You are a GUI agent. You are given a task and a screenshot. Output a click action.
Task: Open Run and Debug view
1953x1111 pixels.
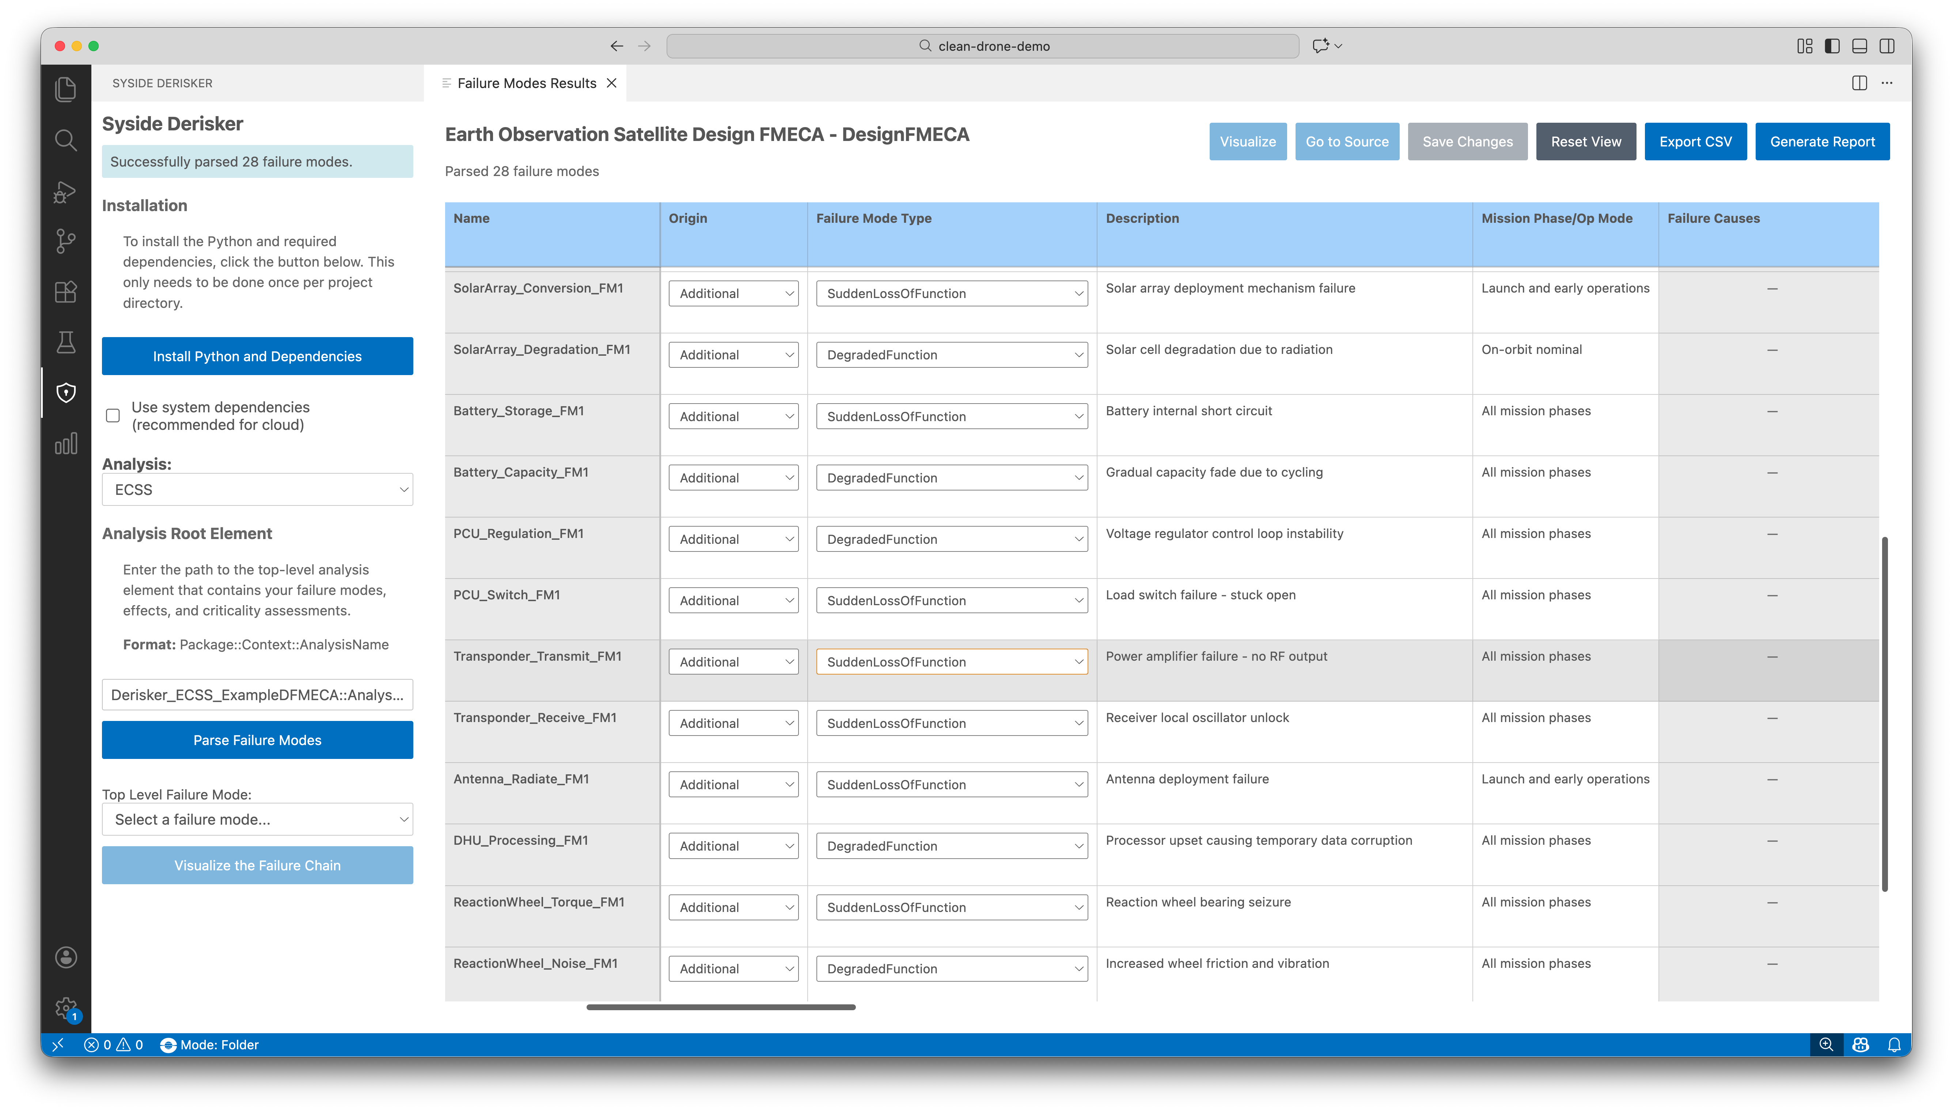coord(66,191)
